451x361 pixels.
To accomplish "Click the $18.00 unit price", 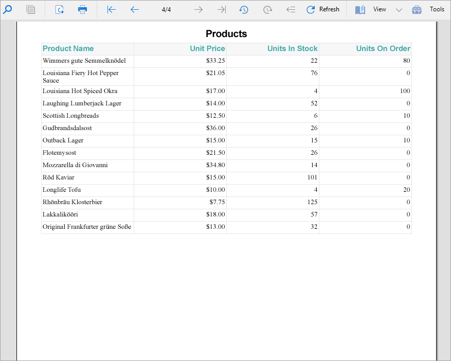I will tap(215, 214).
